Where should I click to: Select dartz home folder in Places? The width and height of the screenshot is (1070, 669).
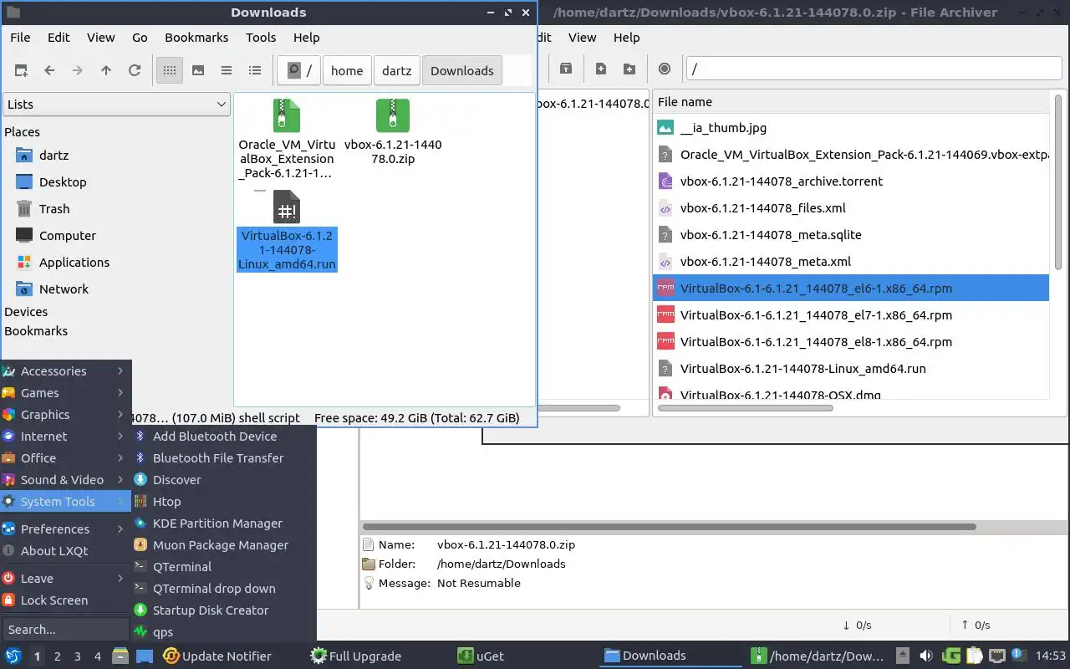coord(53,156)
